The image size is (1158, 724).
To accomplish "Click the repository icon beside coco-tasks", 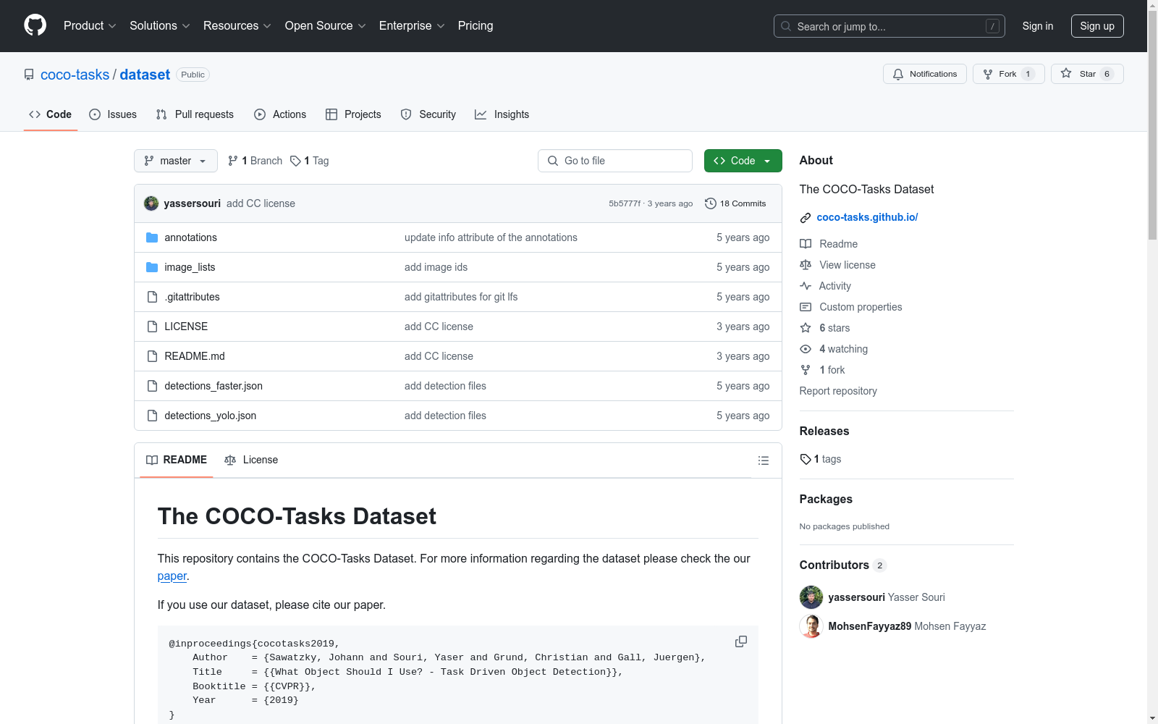I will (29, 75).
